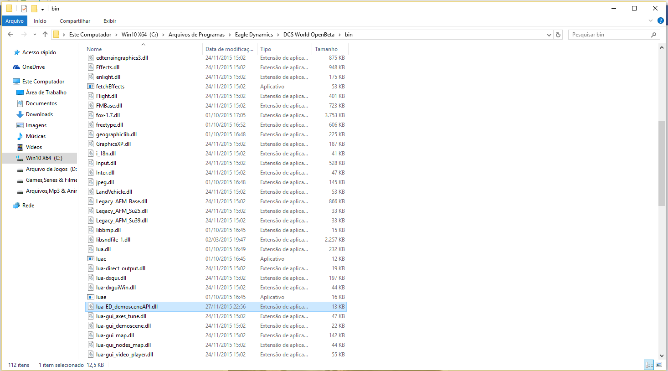Viewport: 668px width, 371px height.
Task: Expand chevron after Win10 X64 (C:) breadcrumb
Action: pos(163,35)
